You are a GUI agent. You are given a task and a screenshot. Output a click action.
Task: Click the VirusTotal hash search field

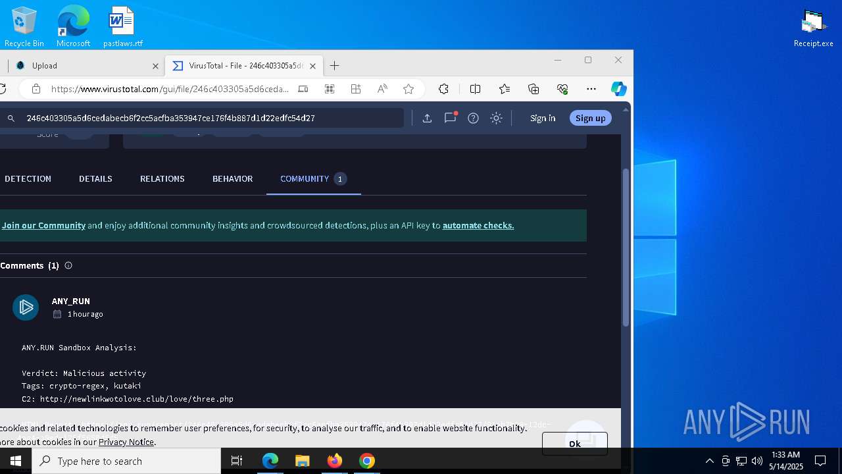click(x=210, y=118)
